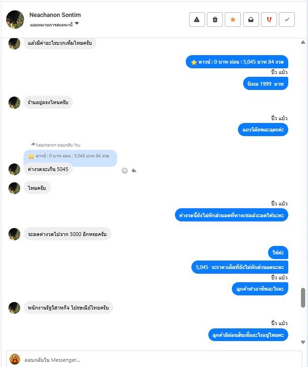Screen dimensions: 308x367
Task: Click the blue message with 84 installments
Action: (237, 62)
